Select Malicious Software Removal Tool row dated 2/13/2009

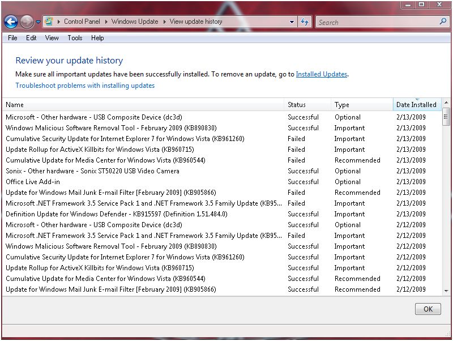pyautogui.click(x=222, y=127)
